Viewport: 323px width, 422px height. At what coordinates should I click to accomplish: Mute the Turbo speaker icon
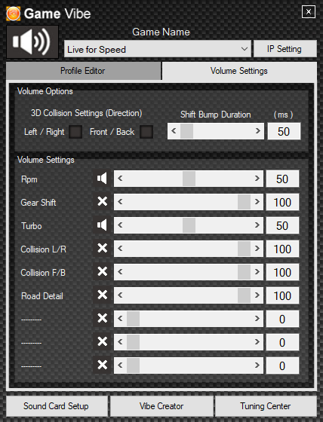(x=102, y=225)
